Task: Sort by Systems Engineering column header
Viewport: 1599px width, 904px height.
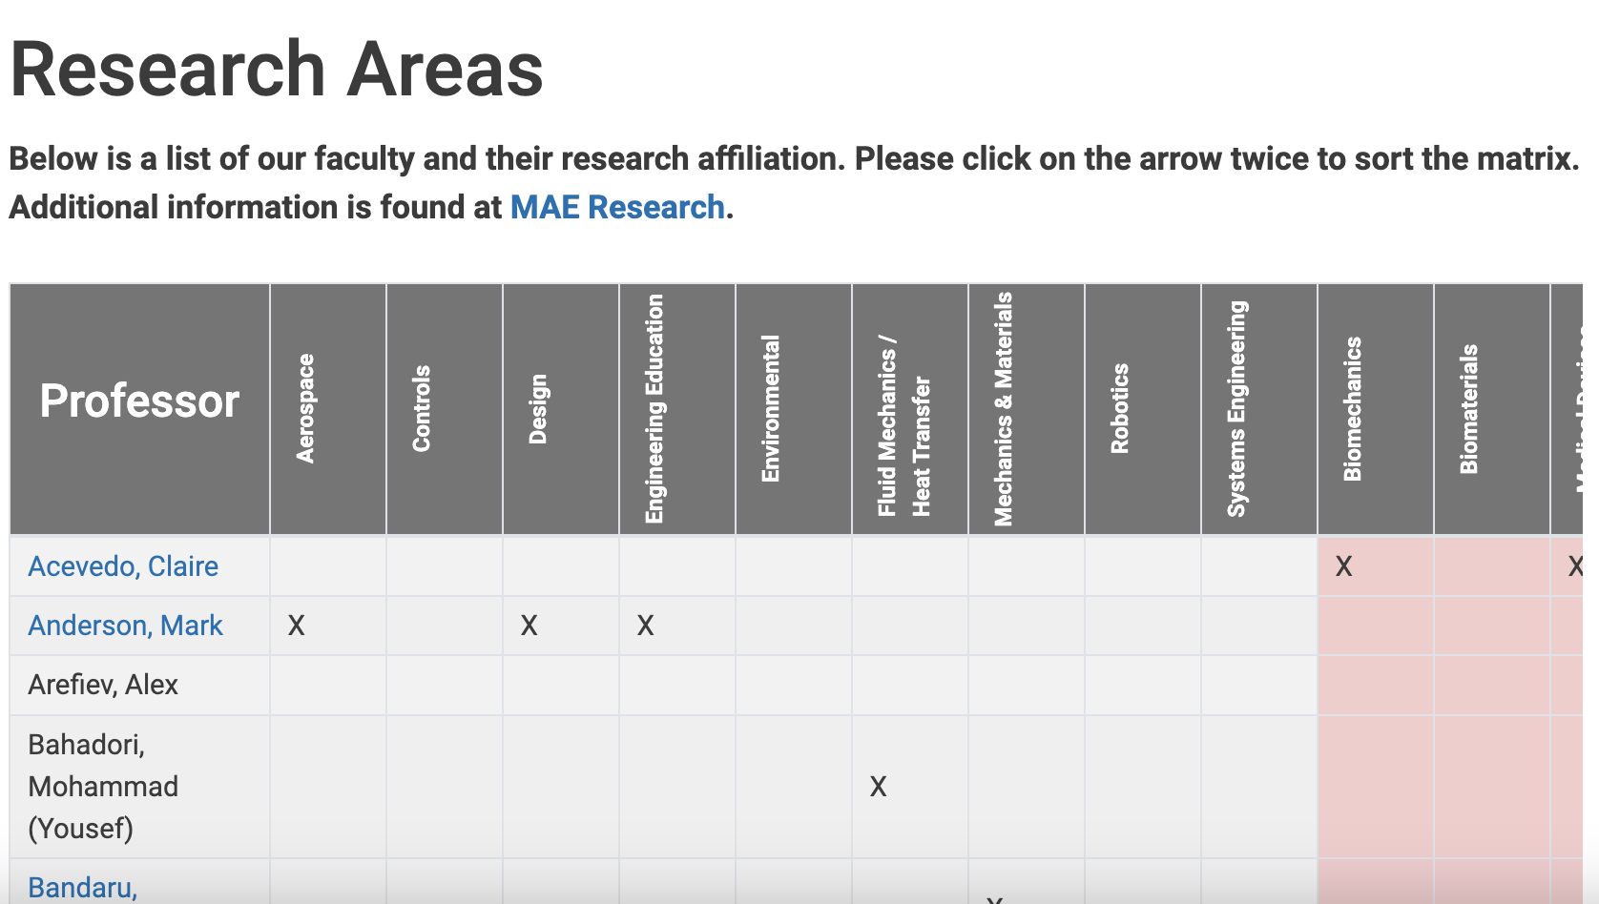Action: (x=1259, y=409)
